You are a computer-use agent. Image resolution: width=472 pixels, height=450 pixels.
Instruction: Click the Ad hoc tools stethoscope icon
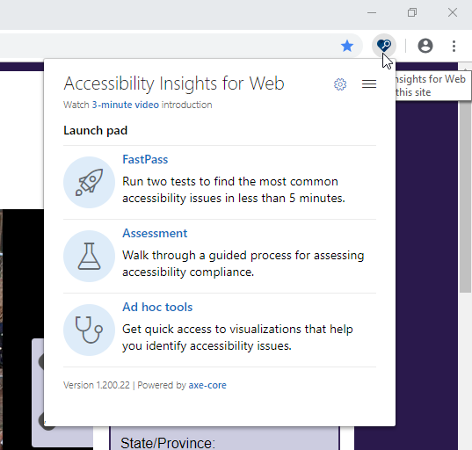pyautogui.click(x=89, y=330)
